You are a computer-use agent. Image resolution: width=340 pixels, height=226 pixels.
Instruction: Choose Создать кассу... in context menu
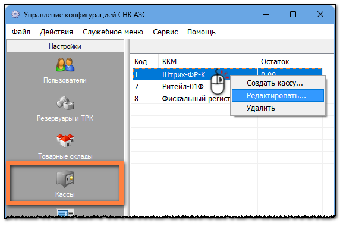pyautogui.click(x=278, y=83)
